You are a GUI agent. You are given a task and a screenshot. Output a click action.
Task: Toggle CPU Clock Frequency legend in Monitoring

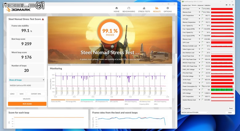(131, 102)
